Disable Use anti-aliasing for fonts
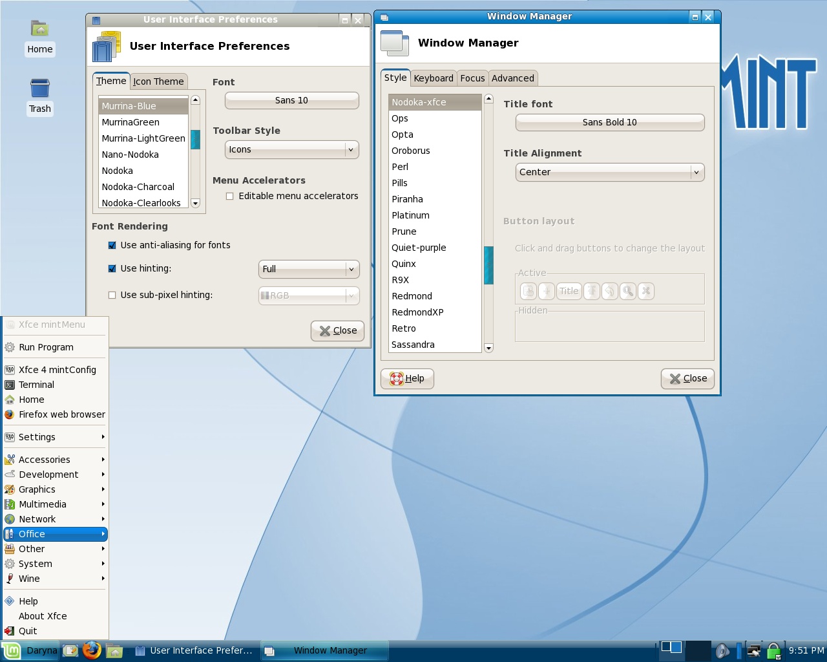This screenshot has height=662, width=827. pyautogui.click(x=112, y=245)
